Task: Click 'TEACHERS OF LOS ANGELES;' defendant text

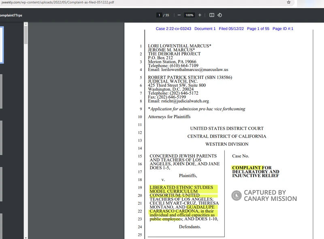Action: click(181, 199)
